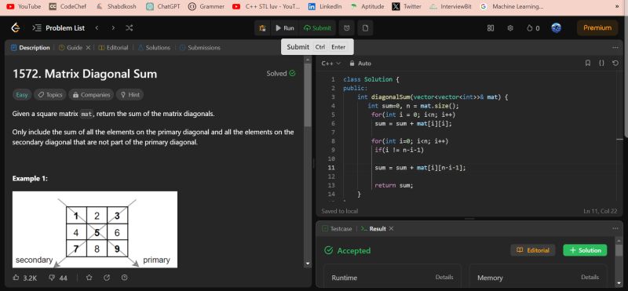Format code with braces icon
This screenshot has height=291, width=628.
click(x=601, y=64)
